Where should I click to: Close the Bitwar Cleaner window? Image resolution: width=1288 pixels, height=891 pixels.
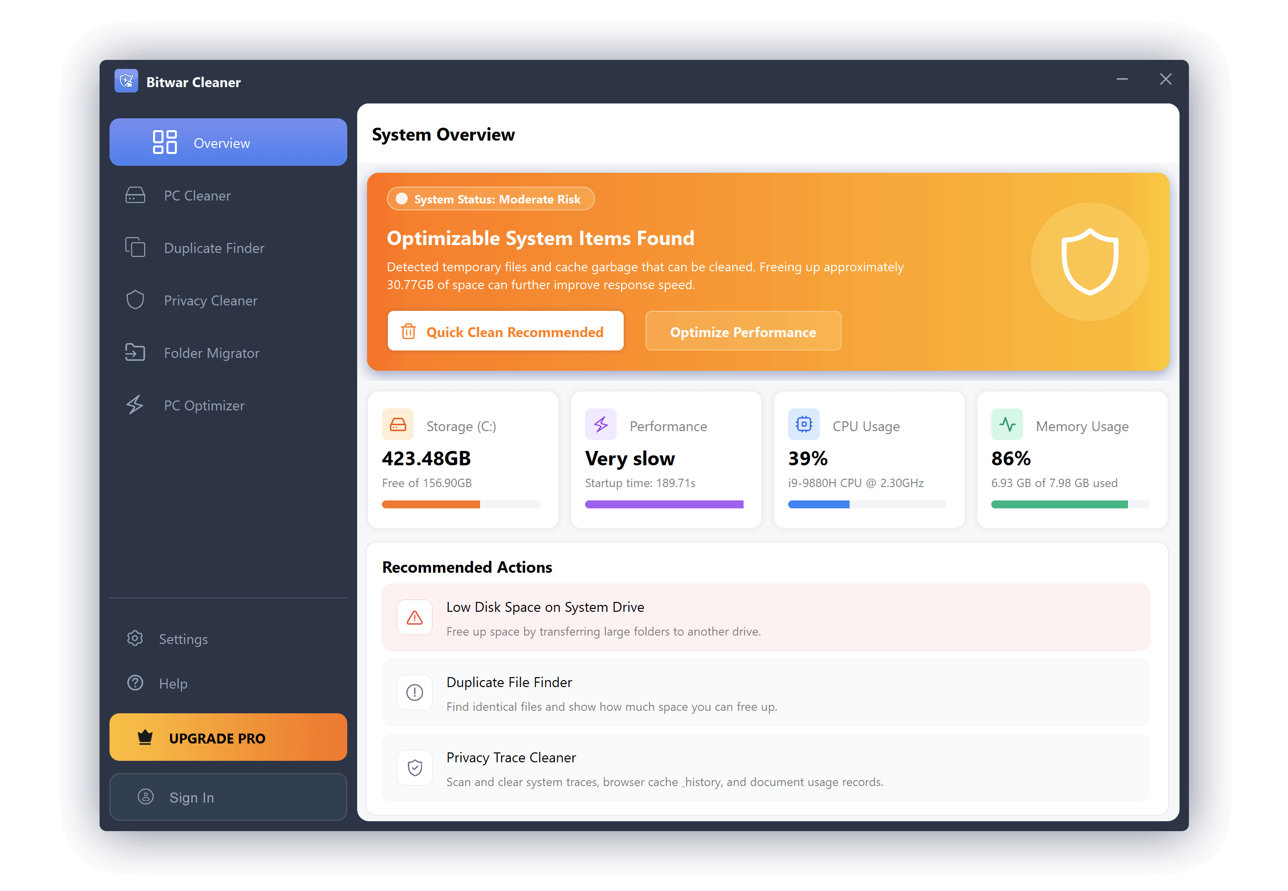[x=1166, y=79]
